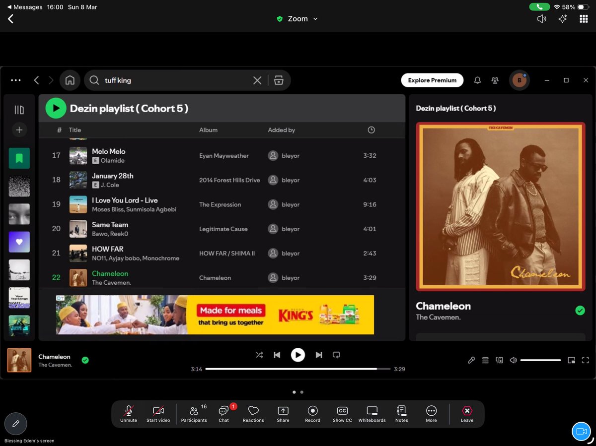Viewport: 596px width, 446px height.
Task: Select track HOW FAR
Action: pyautogui.click(x=222, y=253)
